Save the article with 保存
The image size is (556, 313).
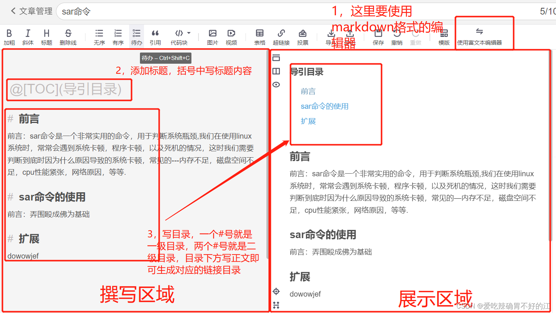tap(378, 37)
